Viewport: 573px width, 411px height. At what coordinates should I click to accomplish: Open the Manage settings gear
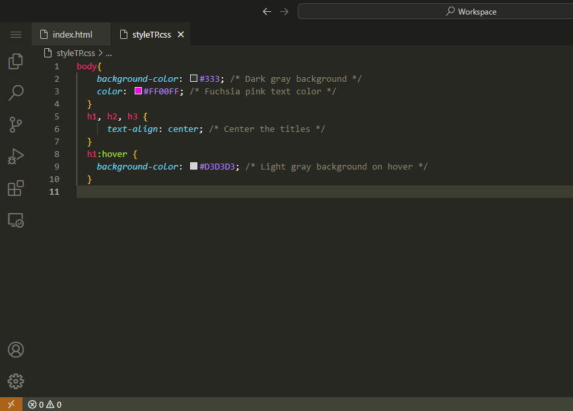[15, 381]
